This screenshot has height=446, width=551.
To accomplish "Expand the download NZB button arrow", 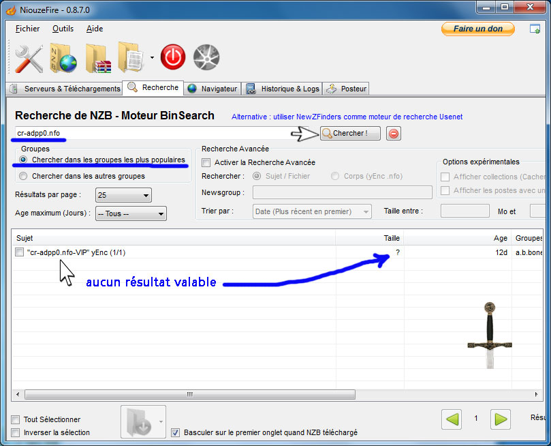I will point(161,421).
